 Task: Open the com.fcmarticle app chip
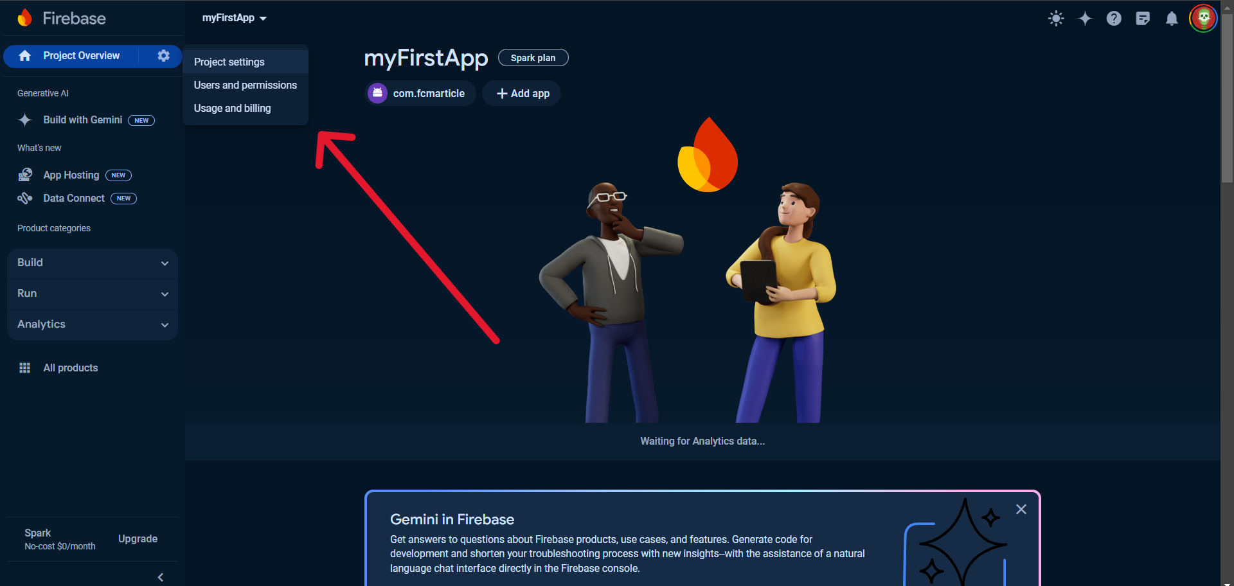point(420,93)
